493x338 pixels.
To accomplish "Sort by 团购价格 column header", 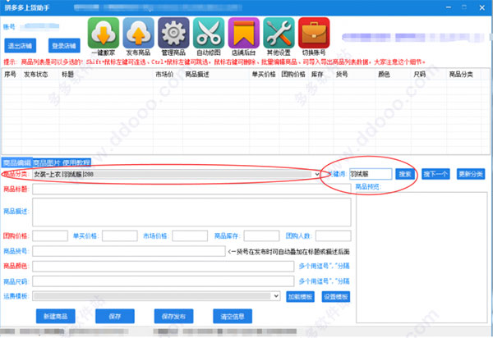I will 293,75.
